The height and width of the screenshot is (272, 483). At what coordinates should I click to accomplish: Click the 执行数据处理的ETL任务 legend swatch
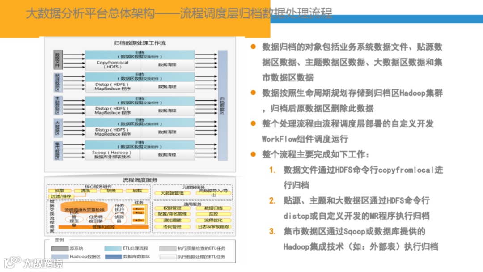[x=168, y=257]
